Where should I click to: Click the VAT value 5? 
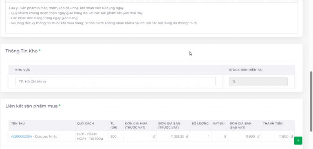(220, 137)
